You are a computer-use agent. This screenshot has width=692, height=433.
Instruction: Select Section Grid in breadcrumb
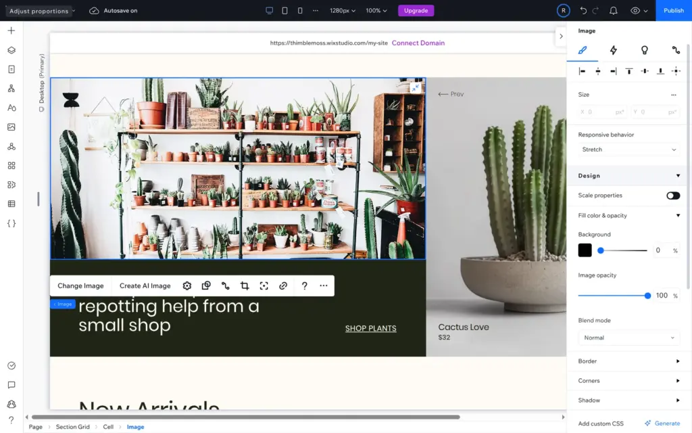tap(73, 427)
